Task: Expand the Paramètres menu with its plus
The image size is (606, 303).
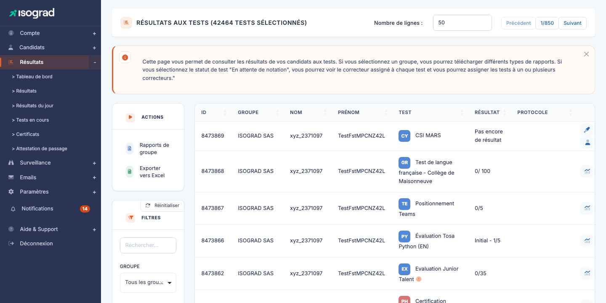Action: 94,192
